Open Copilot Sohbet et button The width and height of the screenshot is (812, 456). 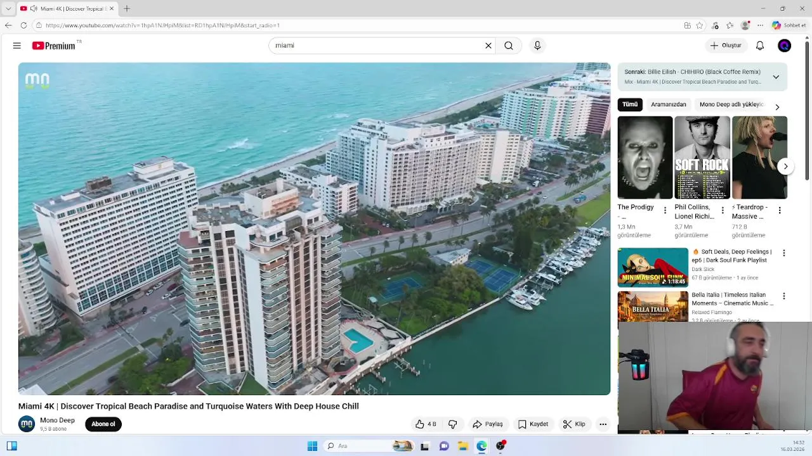(789, 25)
